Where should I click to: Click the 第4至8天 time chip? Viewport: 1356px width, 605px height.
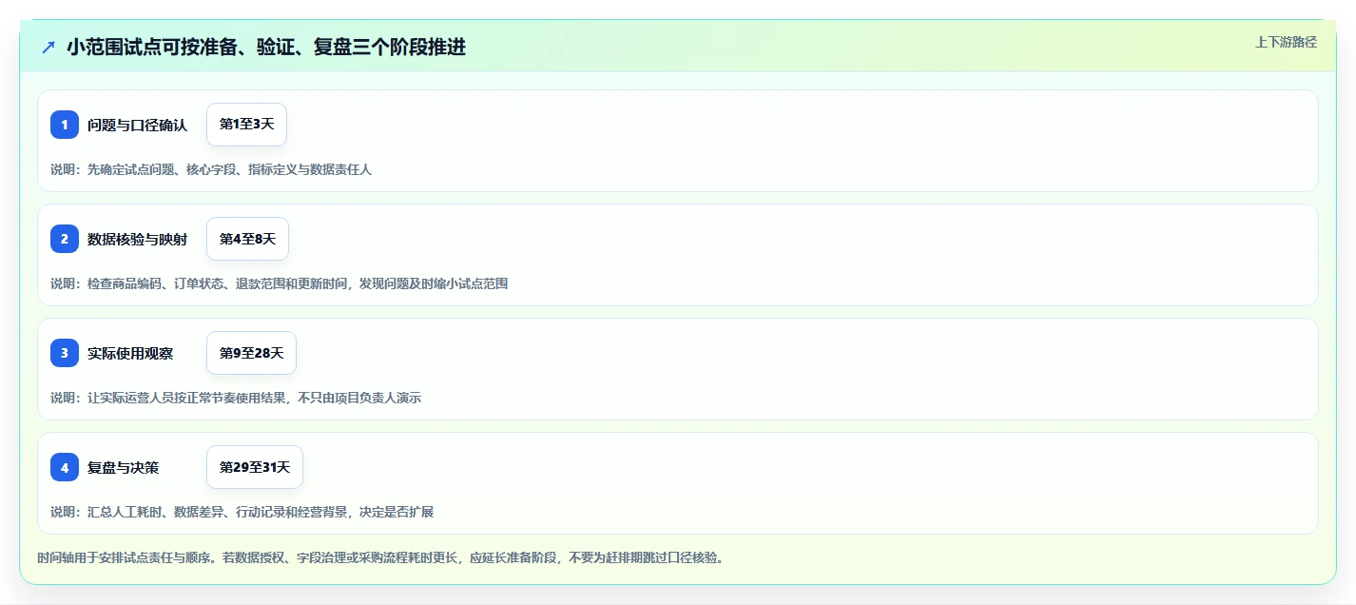point(247,239)
